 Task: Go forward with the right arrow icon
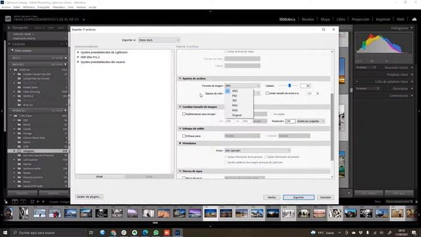[x=43, y=201]
